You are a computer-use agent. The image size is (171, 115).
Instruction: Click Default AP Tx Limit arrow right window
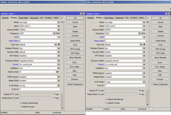[x=140, y=91]
